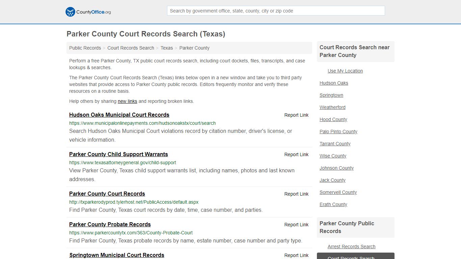
Task: Open Parker County Child Support Warrants
Action: pos(118,154)
